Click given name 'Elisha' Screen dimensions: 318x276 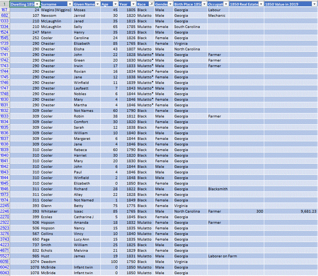tap(87, 49)
